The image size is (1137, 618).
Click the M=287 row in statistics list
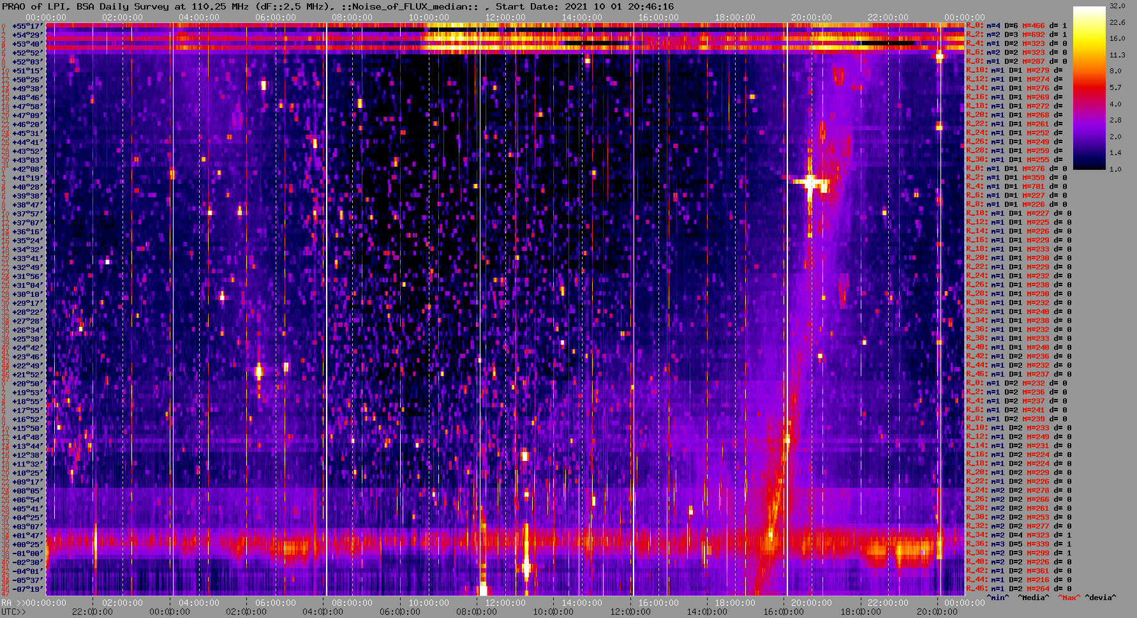click(1018, 62)
